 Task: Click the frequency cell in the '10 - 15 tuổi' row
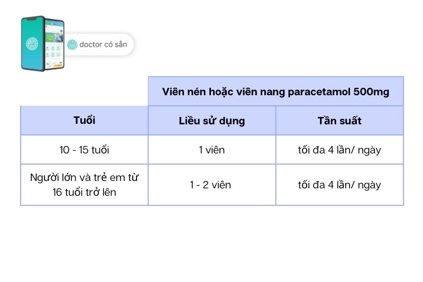[x=339, y=150]
